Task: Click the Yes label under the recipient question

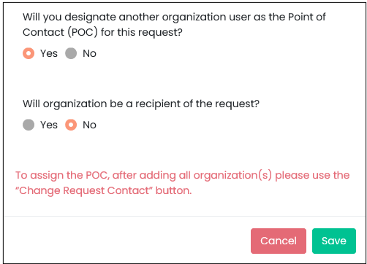Action: tap(49, 125)
